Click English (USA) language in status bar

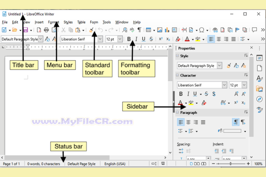115,164
